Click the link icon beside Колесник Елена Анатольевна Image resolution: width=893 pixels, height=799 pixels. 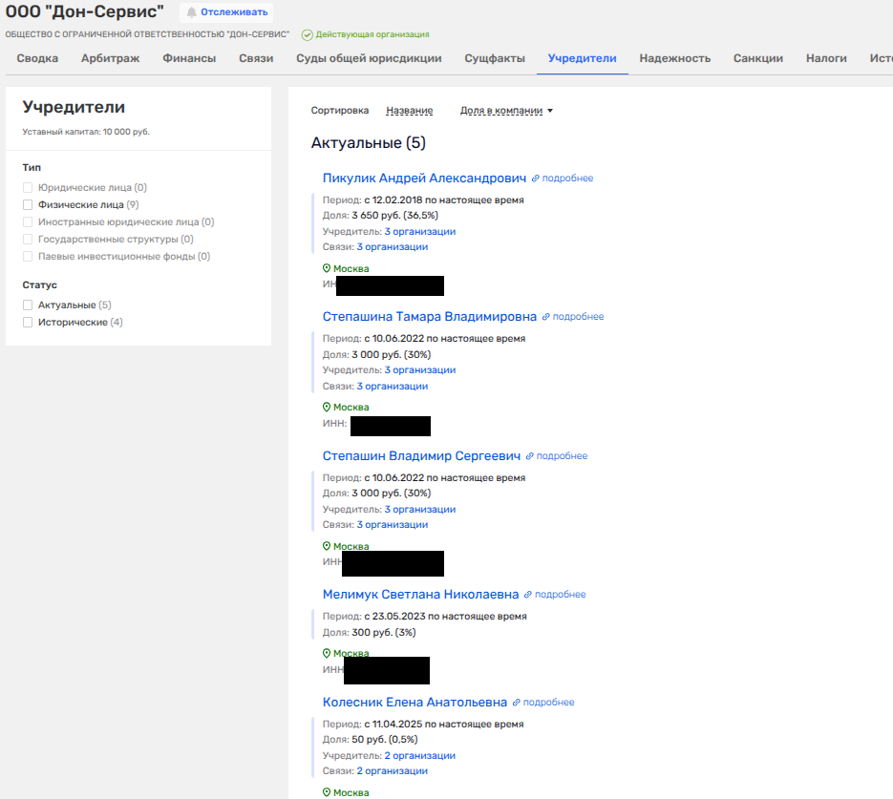click(517, 703)
